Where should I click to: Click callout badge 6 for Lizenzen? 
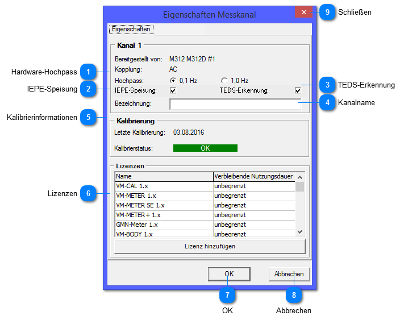87,193
